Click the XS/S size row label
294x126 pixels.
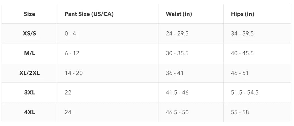[29, 34]
